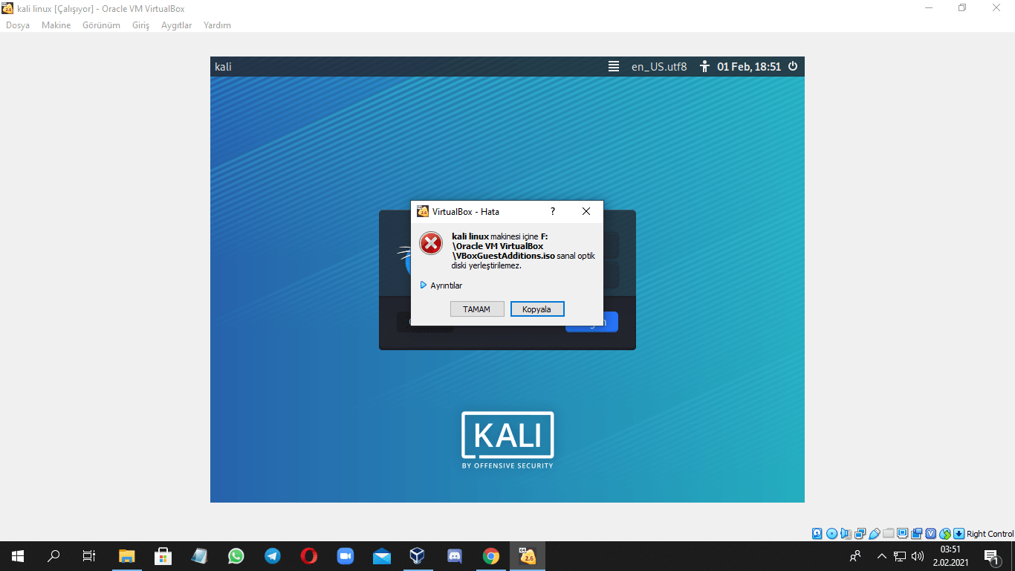This screenshot has height=571, width=1015.
Task: Launch Opera browser from the taskbar
Action: (309, 556)
